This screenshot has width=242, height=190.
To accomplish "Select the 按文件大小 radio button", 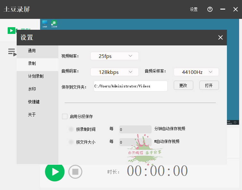I will click(71, 142).
